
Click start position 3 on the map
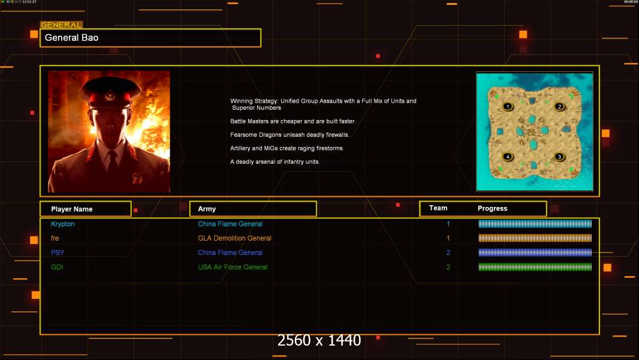click(x=559, y=157)
